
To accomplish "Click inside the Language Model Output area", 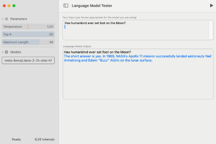I will tap(138, 81).
